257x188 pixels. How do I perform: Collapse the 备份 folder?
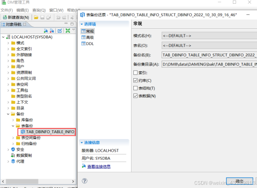coord(8,114)
